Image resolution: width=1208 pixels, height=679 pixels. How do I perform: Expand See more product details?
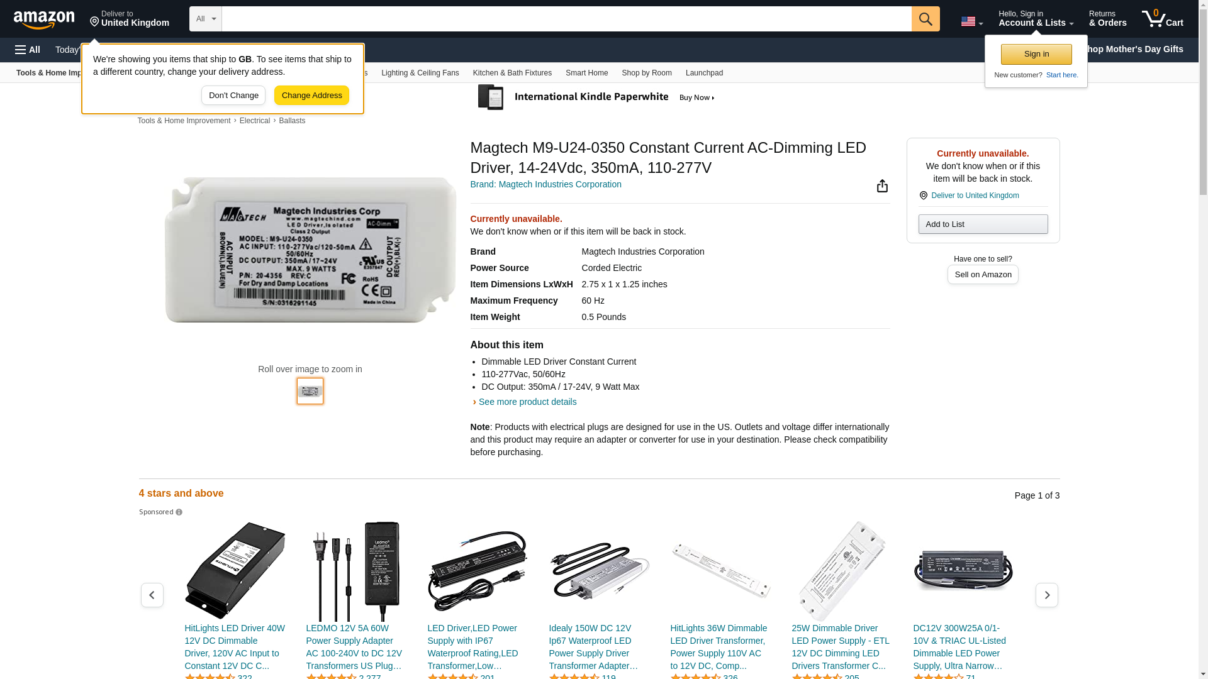pyautogui.click(x=527, y=402)
